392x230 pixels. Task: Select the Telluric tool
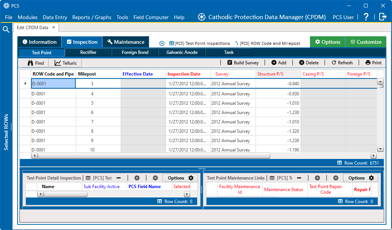click(x=65, y=62)
